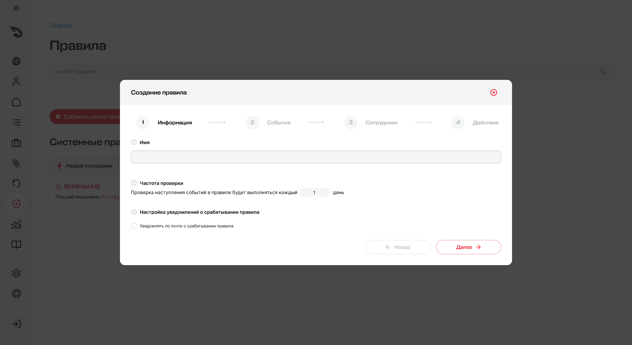Open the list icon in sidebar
This screenshot has width=632, height=345.
coord(16,122)
